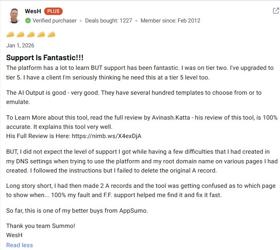
Task: Click WesH's profile avatar photo
Action: pyautogui.click(x=14, y=16)
